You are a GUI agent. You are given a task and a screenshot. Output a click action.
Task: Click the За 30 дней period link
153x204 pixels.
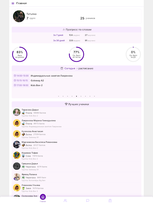point(59,40)
